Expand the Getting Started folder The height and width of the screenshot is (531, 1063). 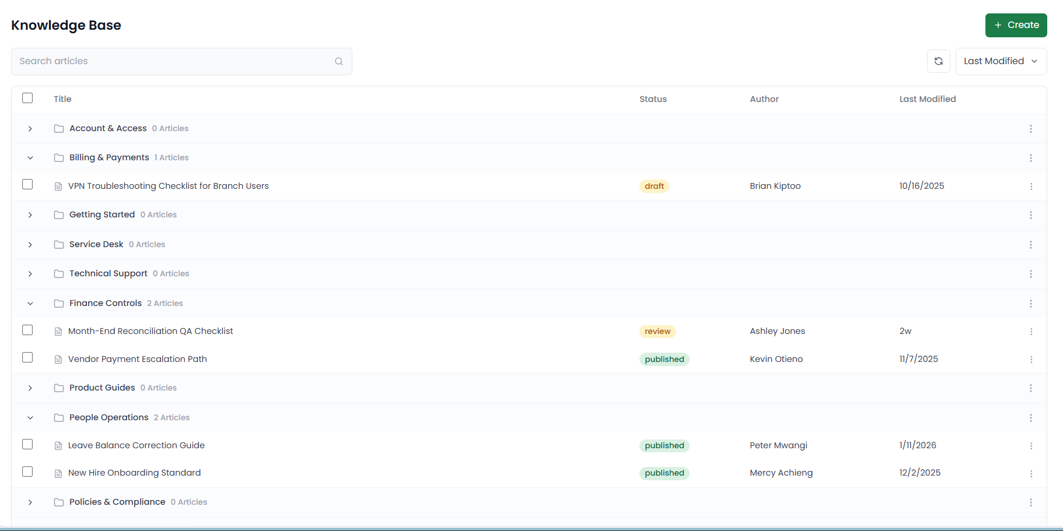(x=30, y=215)
